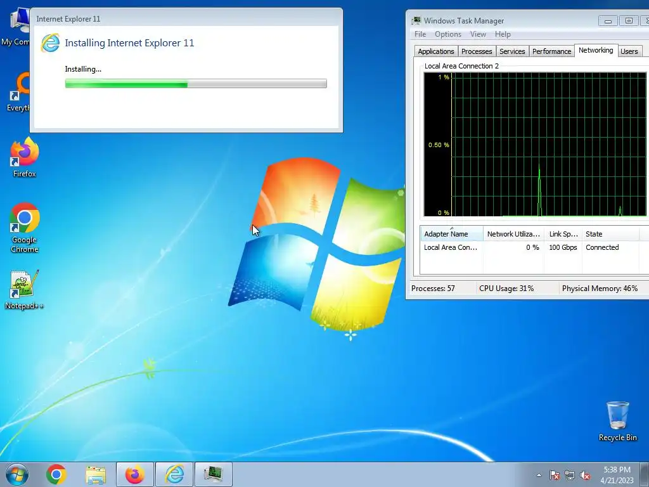Open My Computer desktop icon

coord(16,27)
